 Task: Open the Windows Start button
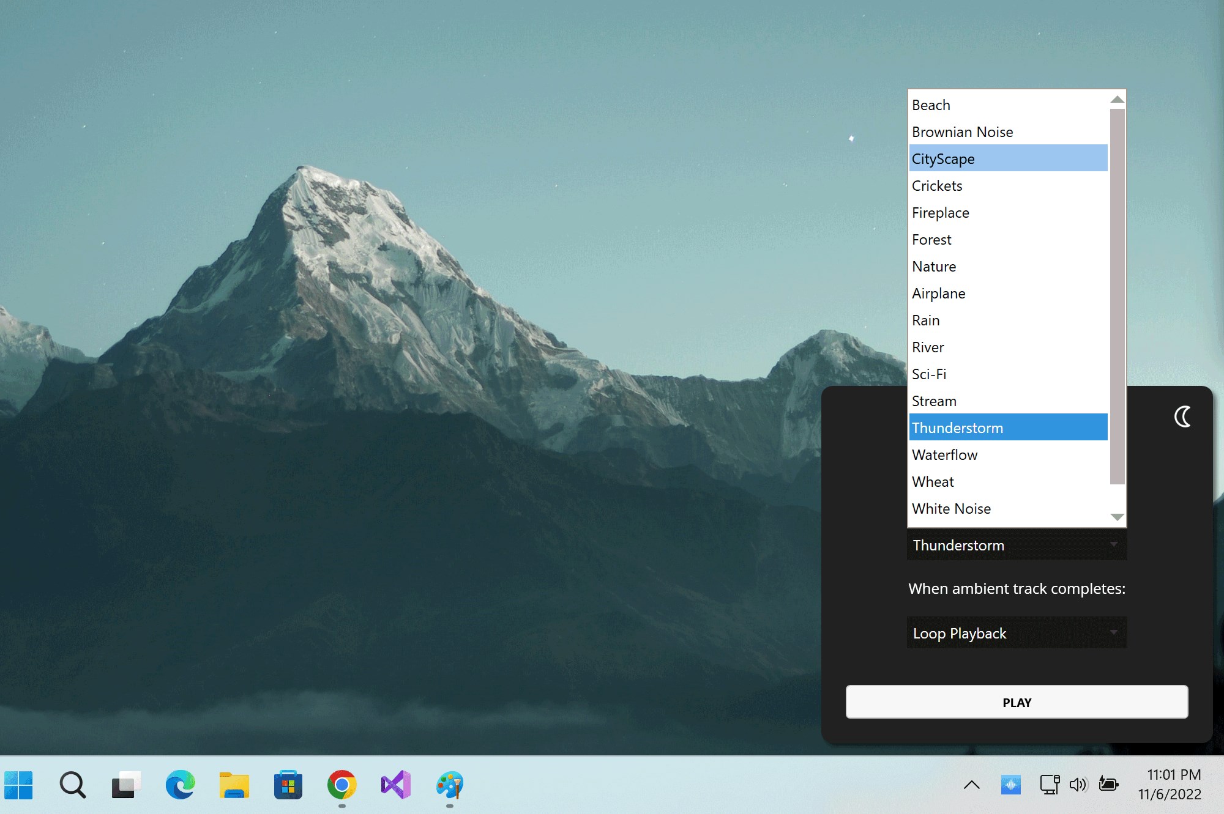pyautogui.click(x=18, y=785)
